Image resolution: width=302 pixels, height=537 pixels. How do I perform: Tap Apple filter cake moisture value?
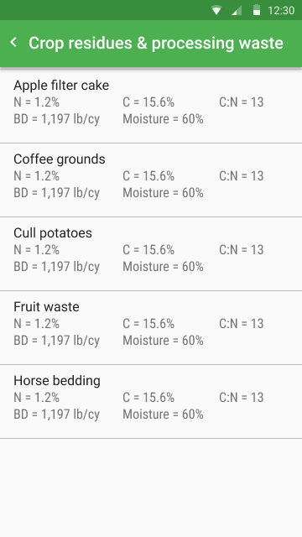tap(163, 119)
